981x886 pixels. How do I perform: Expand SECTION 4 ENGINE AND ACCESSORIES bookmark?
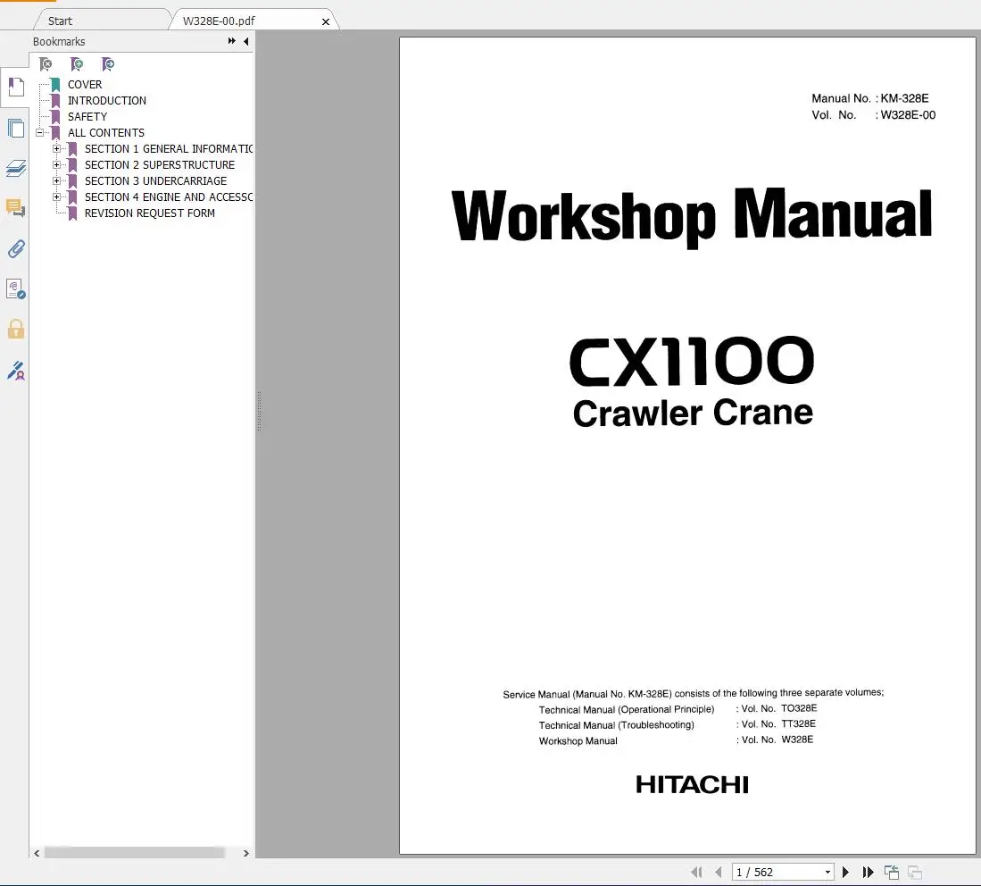[x=56, y=196]
